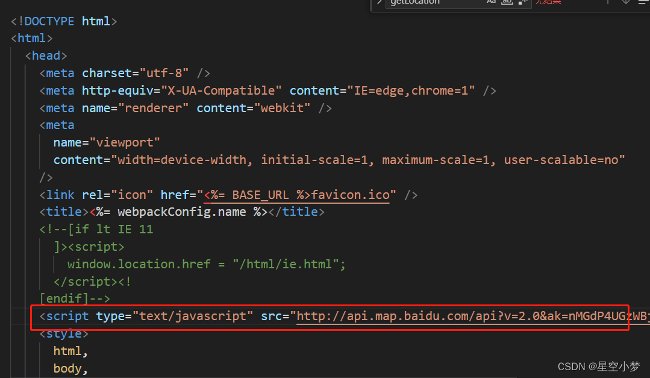Click the http-equiv attribute name
This screenshot has width=650, height=378.
(x=117, y=90)
